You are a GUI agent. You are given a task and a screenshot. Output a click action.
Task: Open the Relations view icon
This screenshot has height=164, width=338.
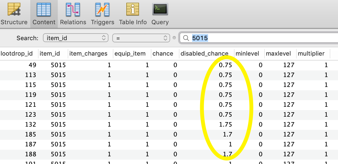(73, 10)
